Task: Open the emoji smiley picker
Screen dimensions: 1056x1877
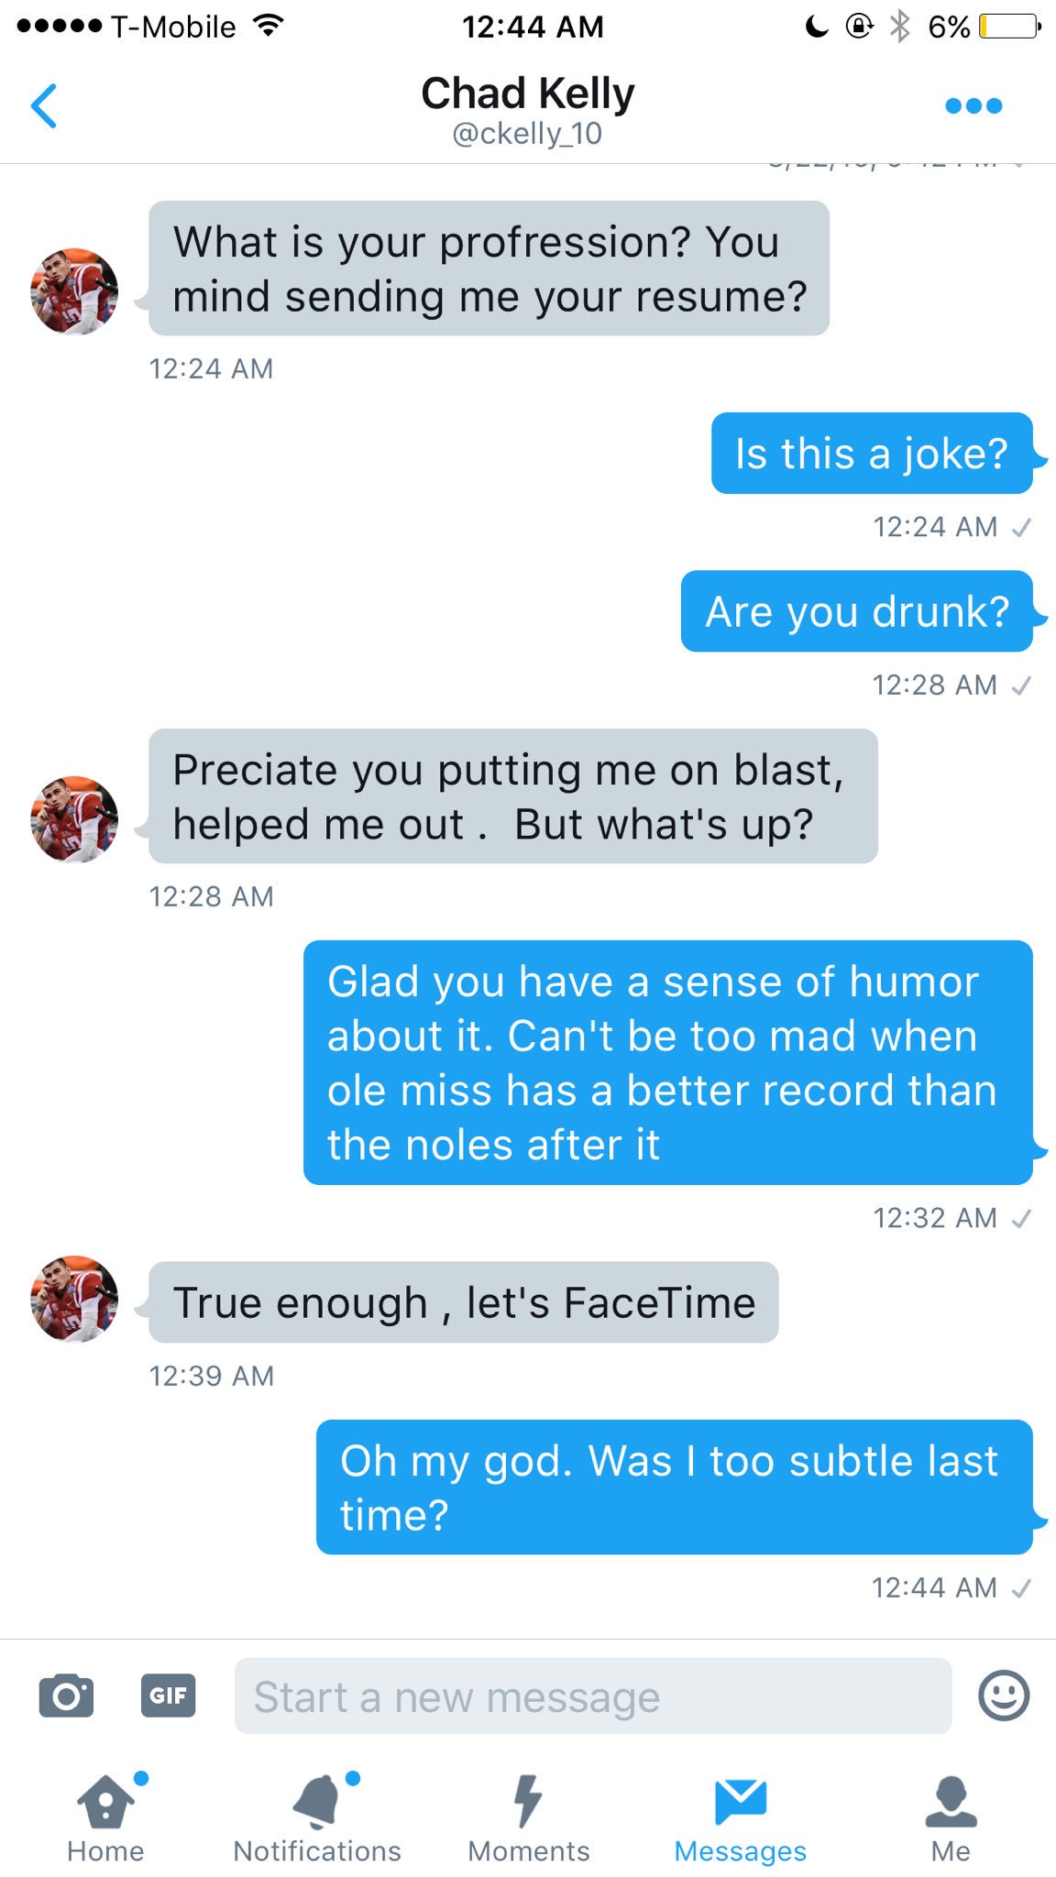Action: 1004,1695
